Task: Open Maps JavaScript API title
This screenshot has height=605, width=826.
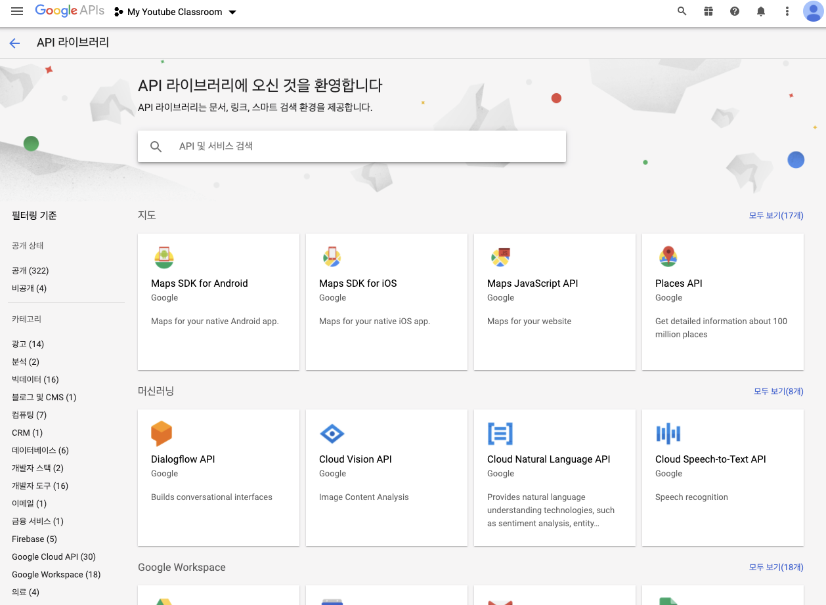Action: [533, 283]
